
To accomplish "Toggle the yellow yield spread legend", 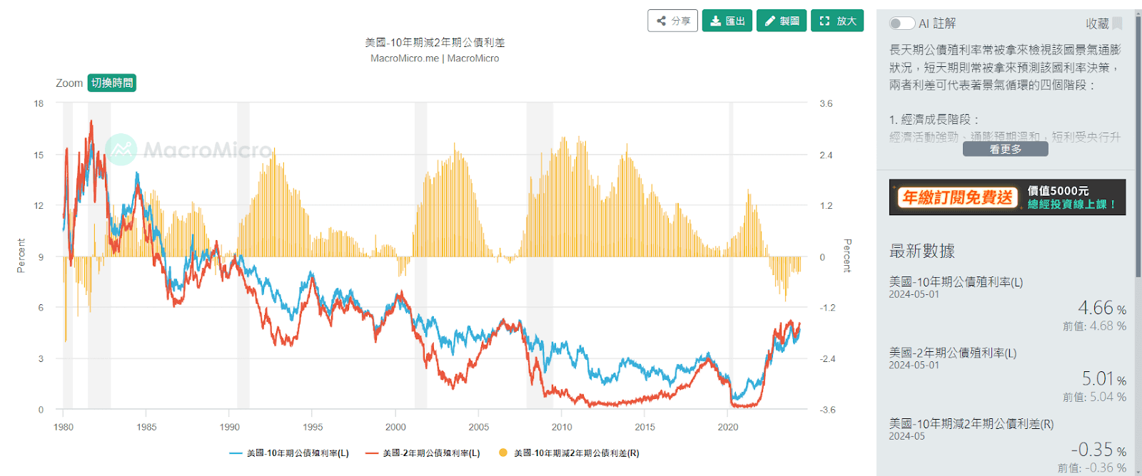I will pos(569,453).
